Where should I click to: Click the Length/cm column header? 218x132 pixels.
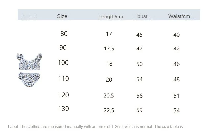pos(111,16)
